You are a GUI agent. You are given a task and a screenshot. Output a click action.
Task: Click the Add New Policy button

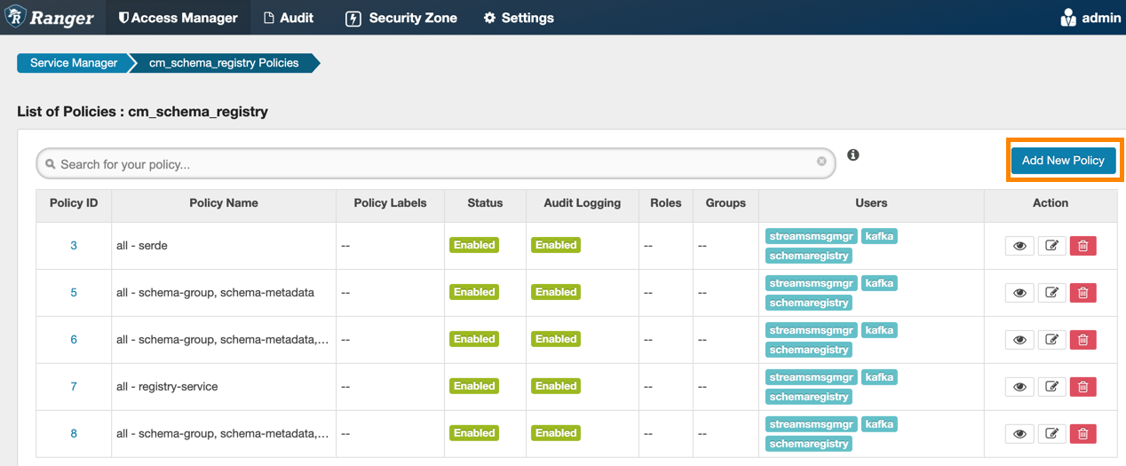pos(1063,161)
